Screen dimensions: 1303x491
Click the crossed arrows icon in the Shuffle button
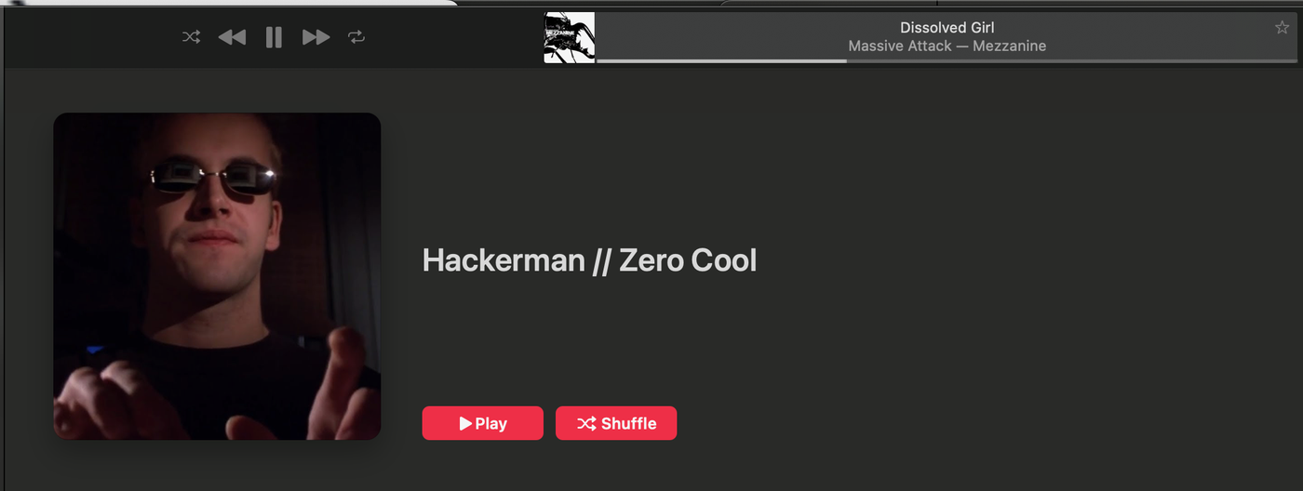[586, 423]
